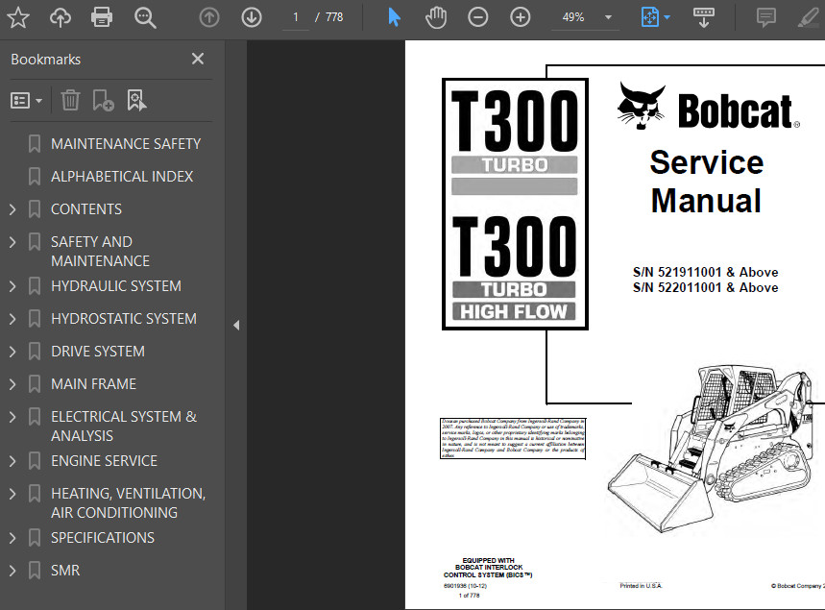Expand ENGINE SERVICE bookmark
Screen dimensions: 825x610
pyautogui.click(x=12, y=461)
